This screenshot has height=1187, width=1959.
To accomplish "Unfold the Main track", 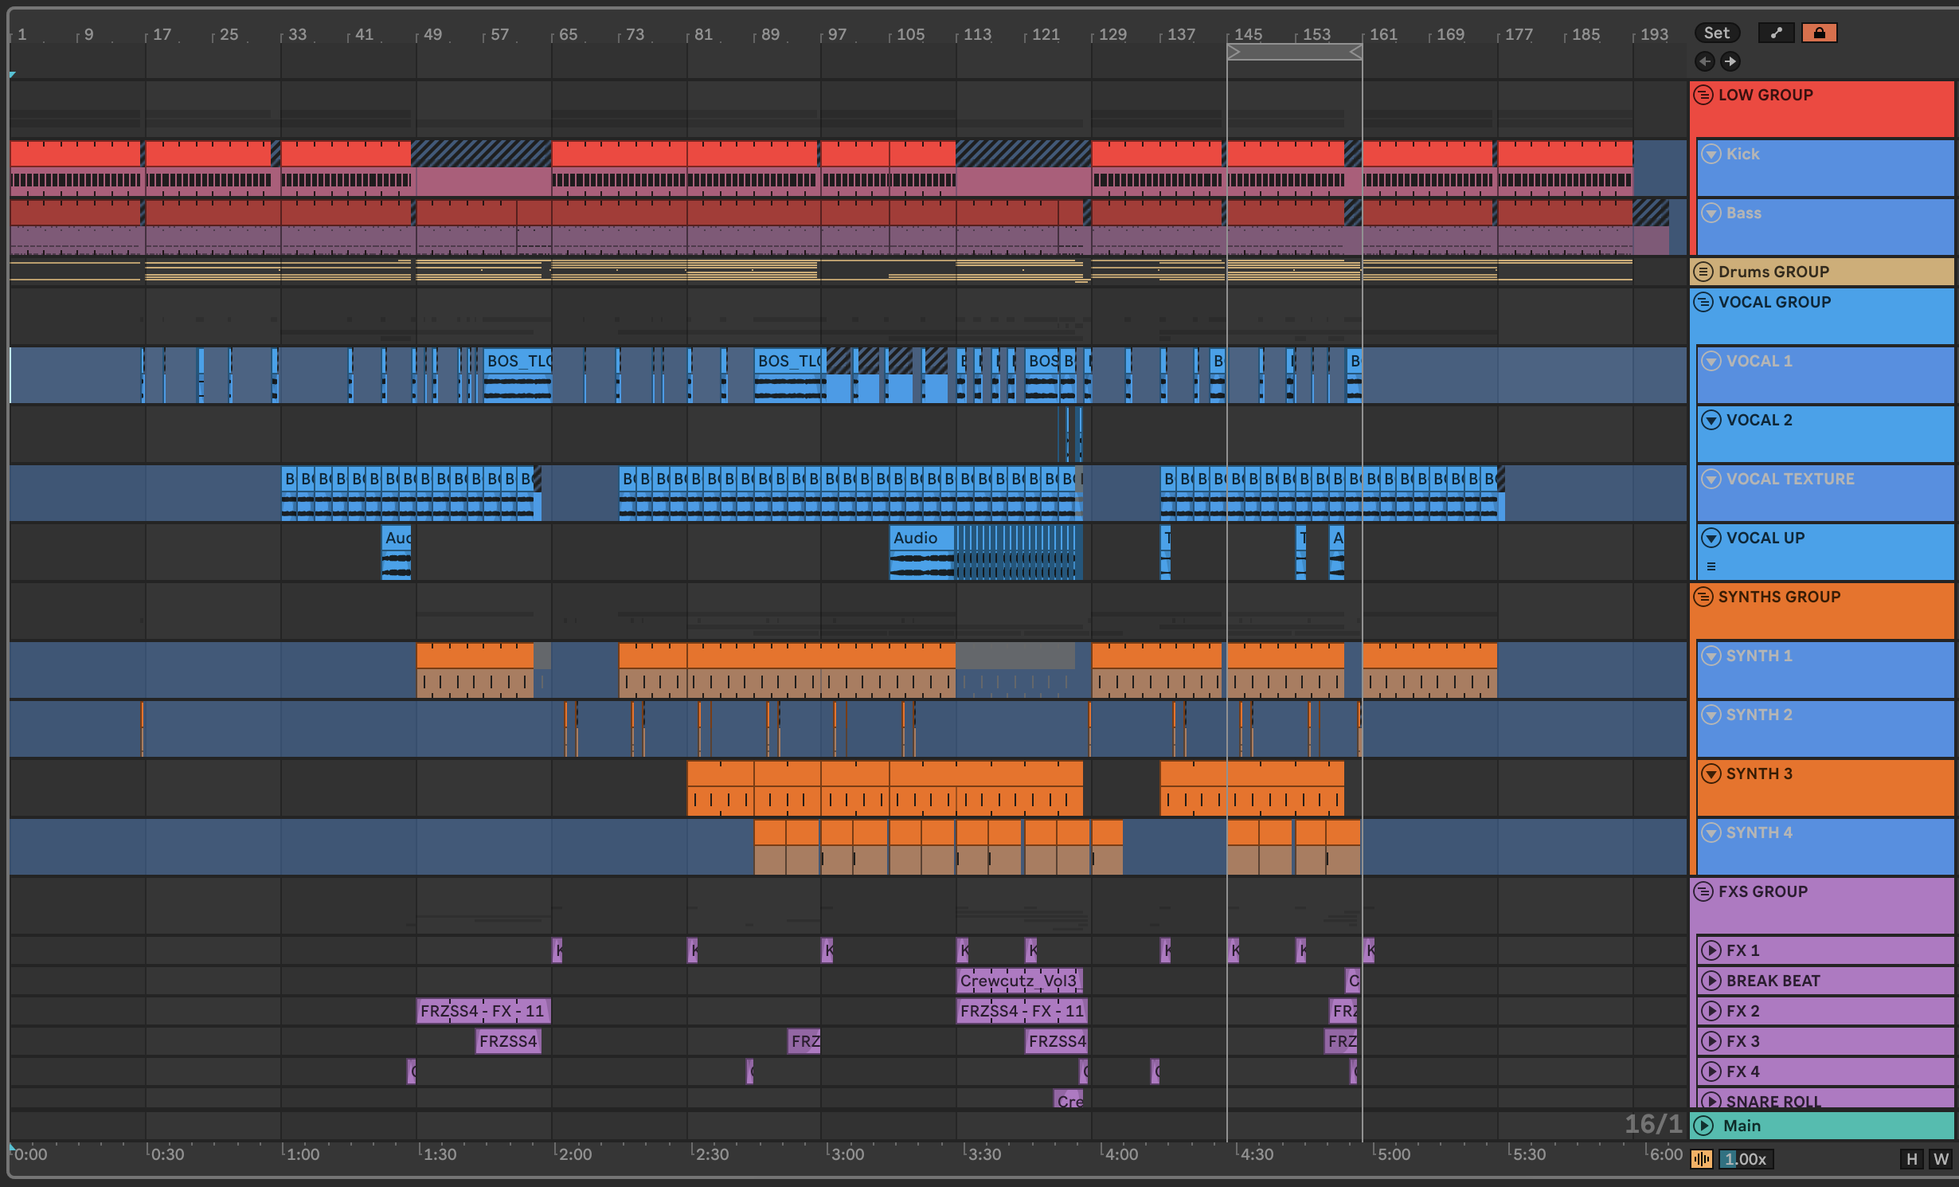I will point(1703,1126).
